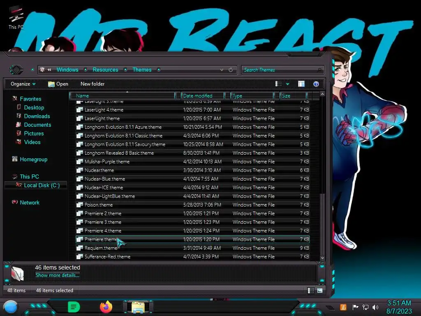This screenshot has height=316, width=421.
Task: Expand the view options dropdown arrow
Action: point(287,84)
